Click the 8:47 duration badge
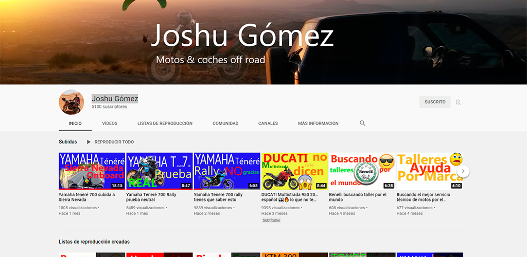 186,186
